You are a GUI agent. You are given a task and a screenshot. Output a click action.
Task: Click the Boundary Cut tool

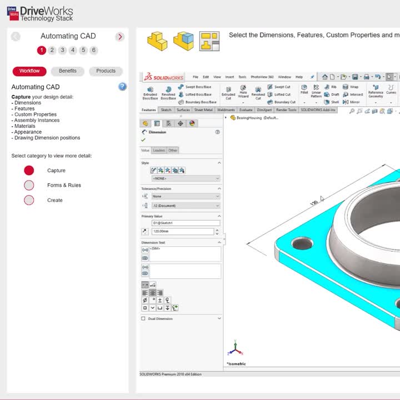click(281, 102)
